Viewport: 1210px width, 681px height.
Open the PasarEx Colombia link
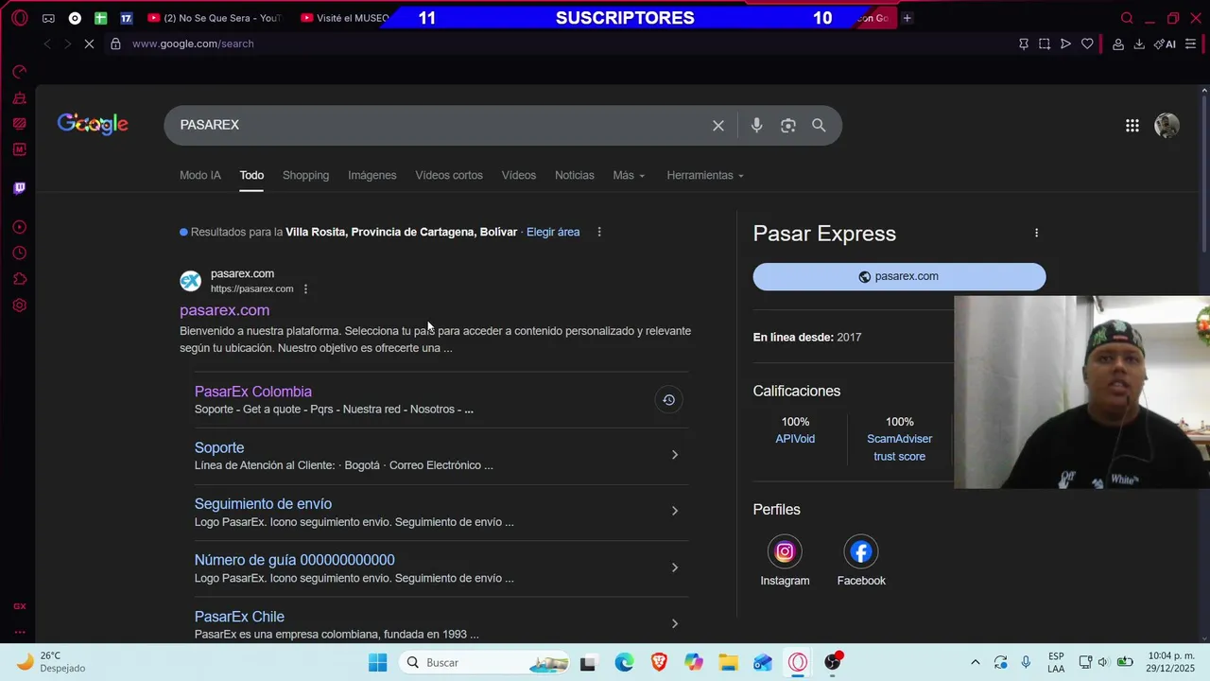(252, 392)
